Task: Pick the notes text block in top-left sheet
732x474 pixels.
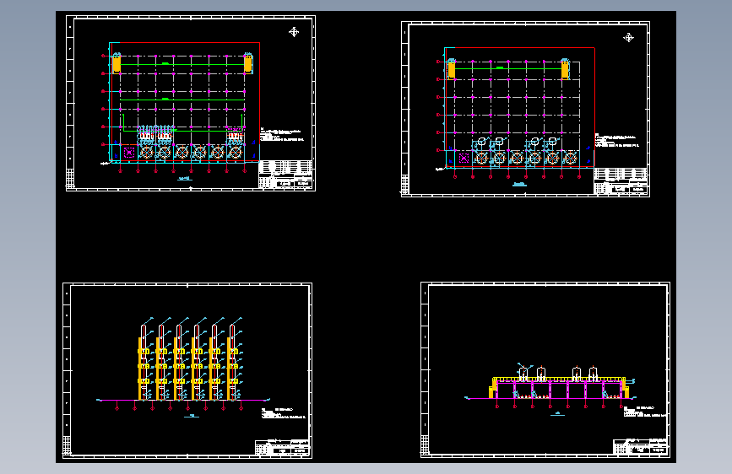Action: (282, 134)
